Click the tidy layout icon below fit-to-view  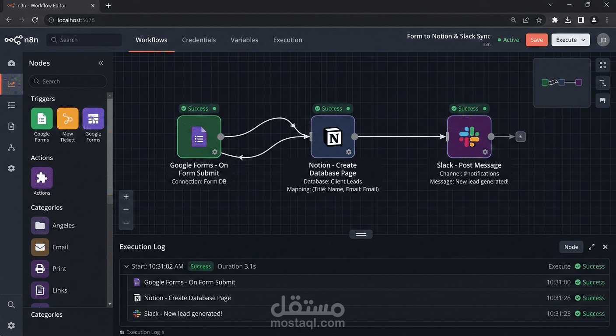(x=603, y=83)
